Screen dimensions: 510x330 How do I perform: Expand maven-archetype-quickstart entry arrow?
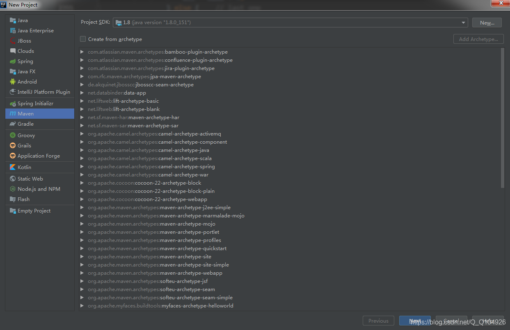point(82,249)
